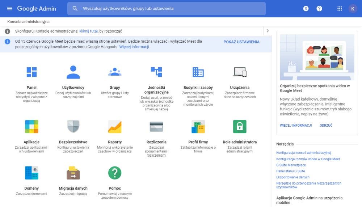Image resolution: width=362 pixels, height=207 pixels.
Task: Click 'Aplikacja Google Admin na urządzenia mobilne' heading
Action: [310, 200]
